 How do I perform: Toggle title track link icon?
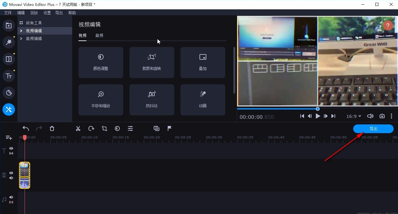(11, 153)
